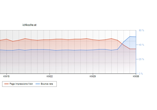
Task: Select the KW36 x-axis label
Action: coord(136,76)
